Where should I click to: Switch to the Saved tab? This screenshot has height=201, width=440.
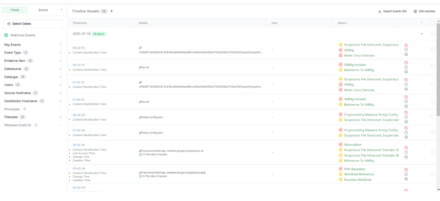(43, 10)
